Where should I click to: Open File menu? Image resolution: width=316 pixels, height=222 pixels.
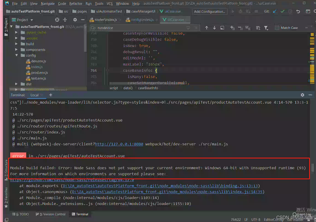coord(15,4)
